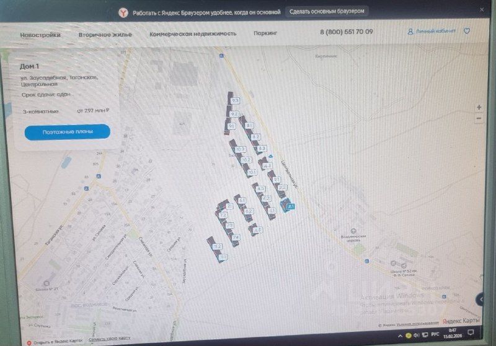Select building marker 2.1 on the map
The height and width of the screenshot is (346, 496).
[x=277, y=179]
